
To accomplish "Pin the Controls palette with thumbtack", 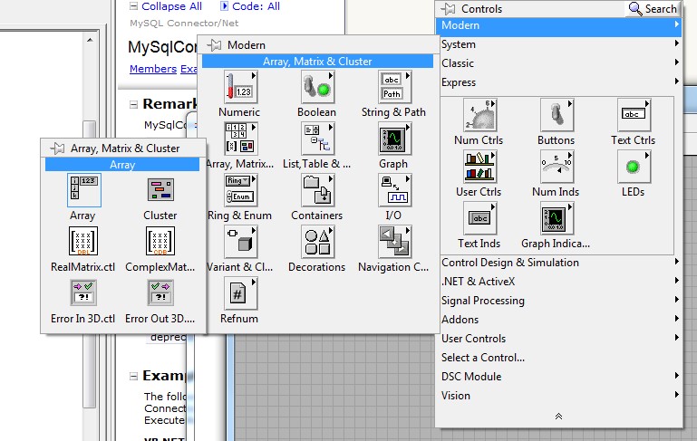I will point(448,8).
